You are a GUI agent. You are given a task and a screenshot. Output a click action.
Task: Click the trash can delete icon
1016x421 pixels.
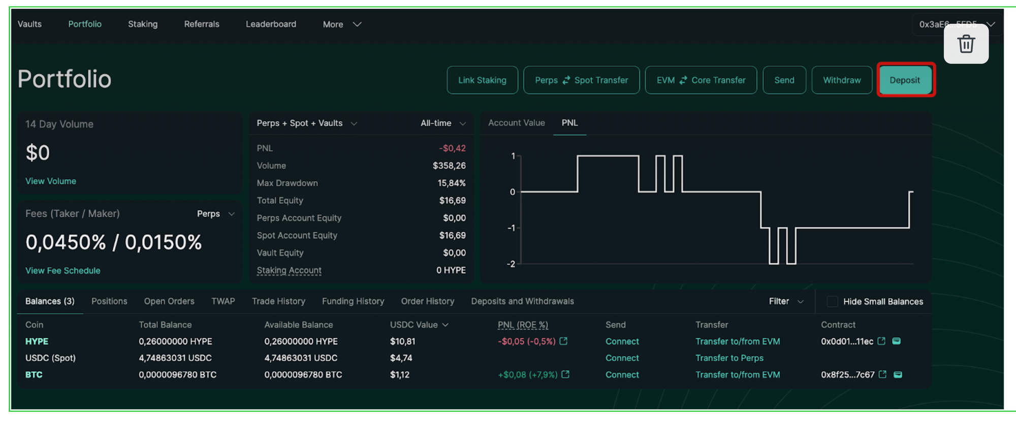pyautogui.click(x=966, y=44)
